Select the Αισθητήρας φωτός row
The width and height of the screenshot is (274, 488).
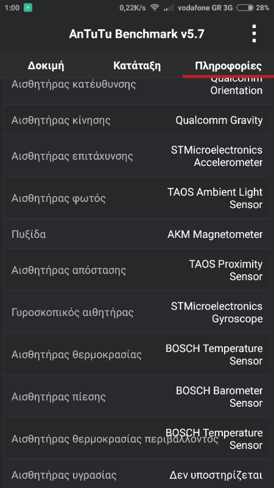point(137,198)
